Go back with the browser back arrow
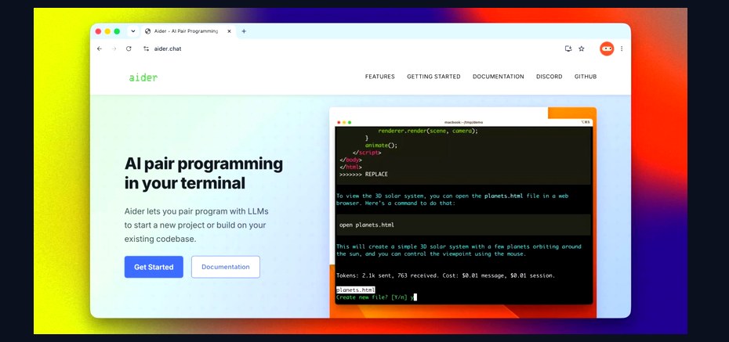This screenshot has width=729, height=342. (99, 49)
